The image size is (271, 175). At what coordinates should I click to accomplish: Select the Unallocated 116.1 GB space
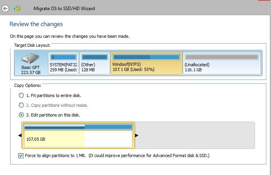point(222,63)
